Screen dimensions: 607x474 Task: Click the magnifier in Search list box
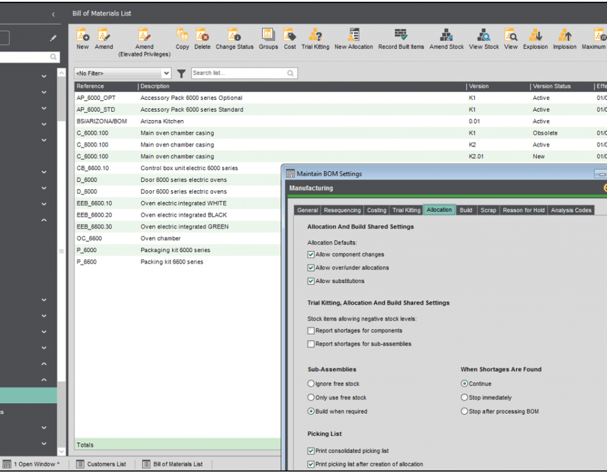tap(290, 73)
